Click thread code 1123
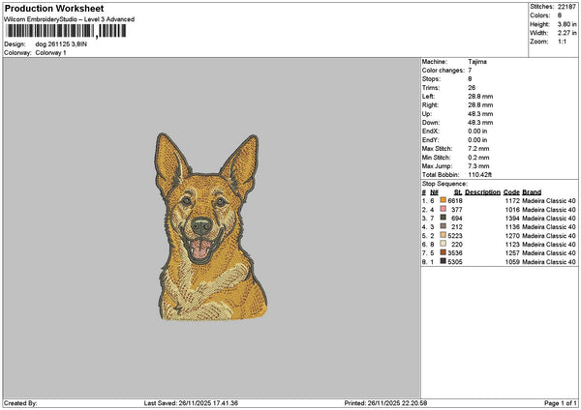This screenshot has width=581, height=410. 512,245
